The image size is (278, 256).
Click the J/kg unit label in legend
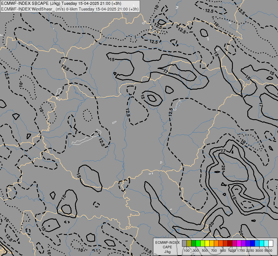[167, 252]
